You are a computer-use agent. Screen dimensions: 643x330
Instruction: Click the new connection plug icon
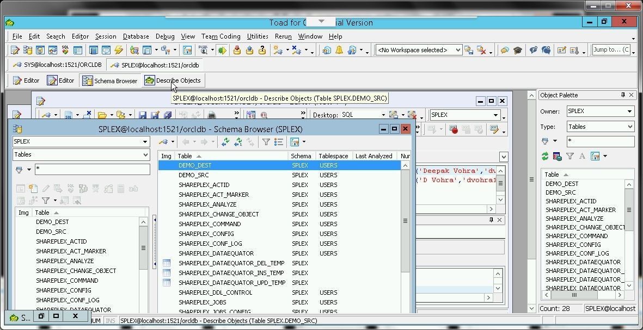pos(278,50)
